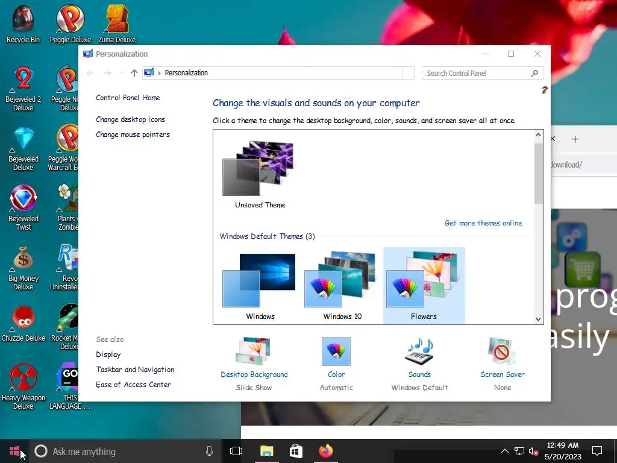
Task: Open Taskbar and Navigation link
Action: [x=135, y=370]
